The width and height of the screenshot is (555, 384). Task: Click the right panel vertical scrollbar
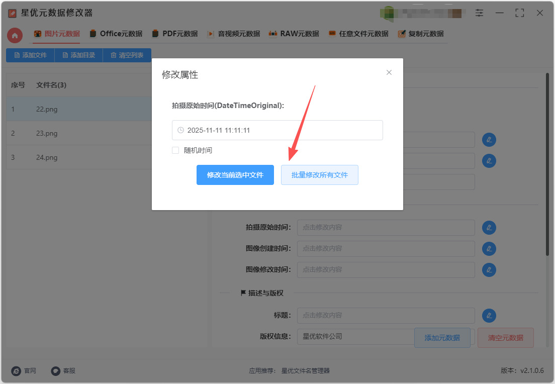[547, 164]
